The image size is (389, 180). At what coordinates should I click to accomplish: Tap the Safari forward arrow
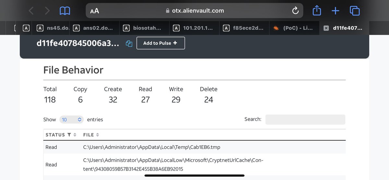pyautogui.click(x=47, y=11)
